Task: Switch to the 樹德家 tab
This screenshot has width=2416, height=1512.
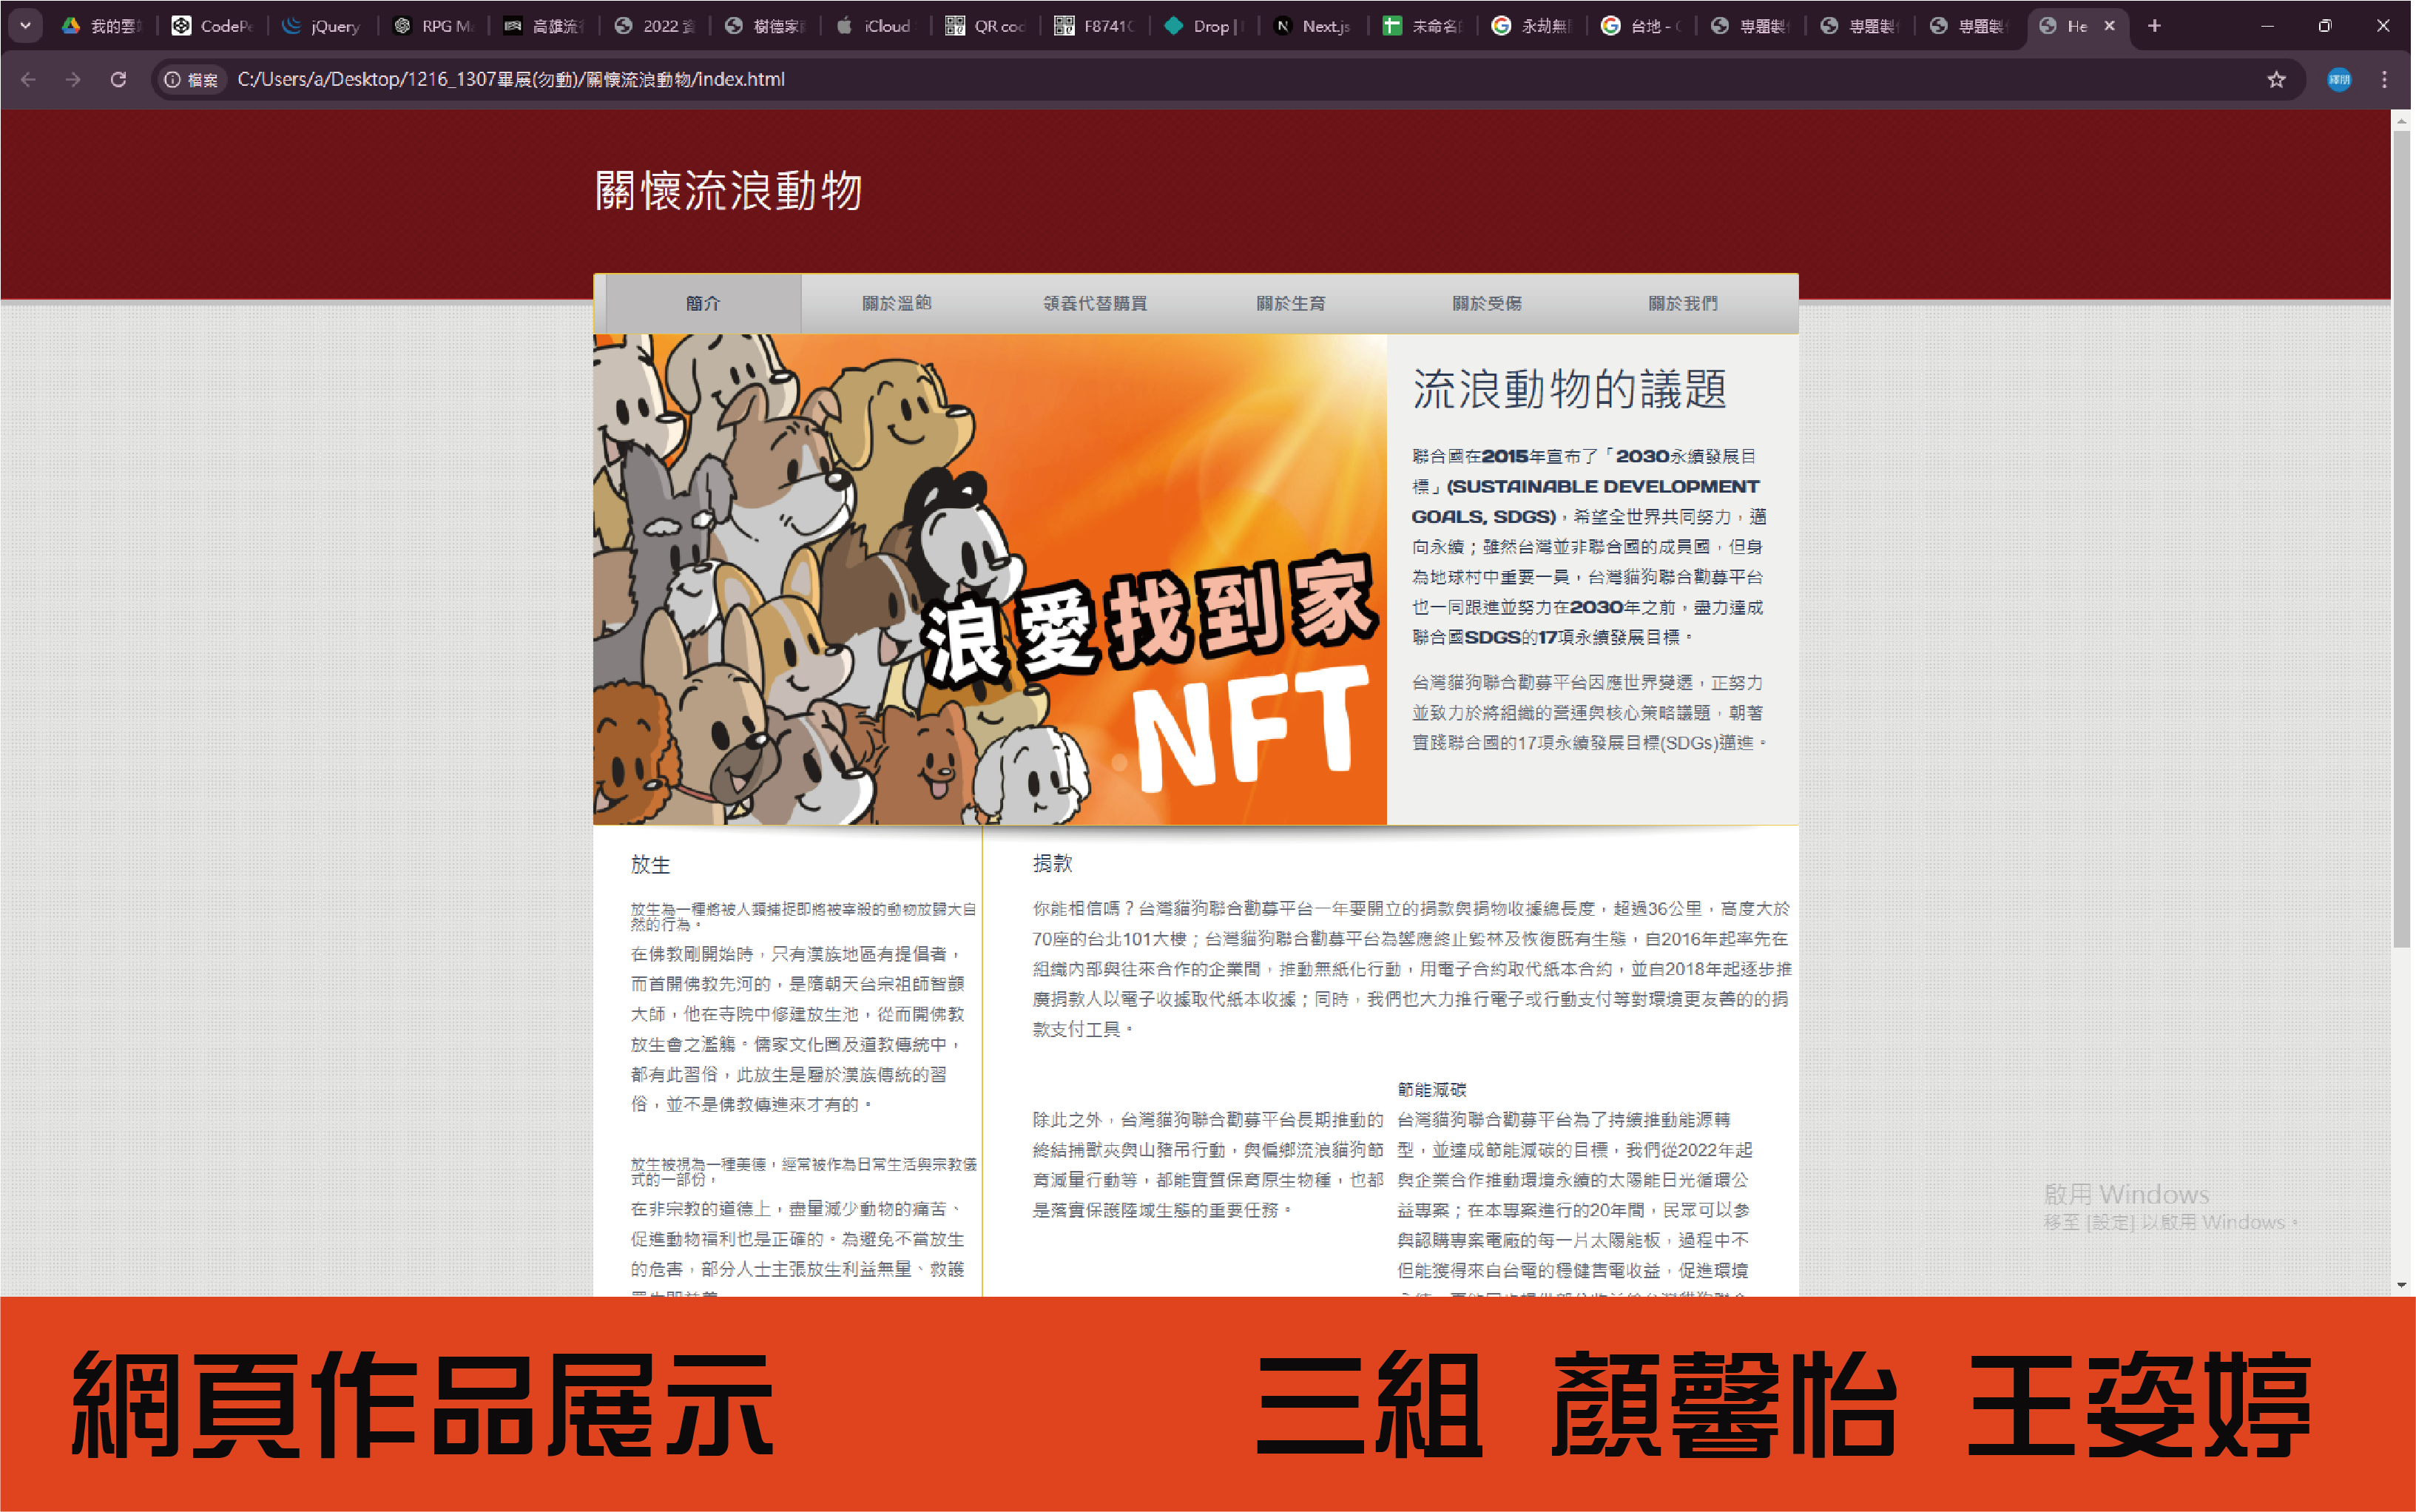Action: click(x=764, y=26)
